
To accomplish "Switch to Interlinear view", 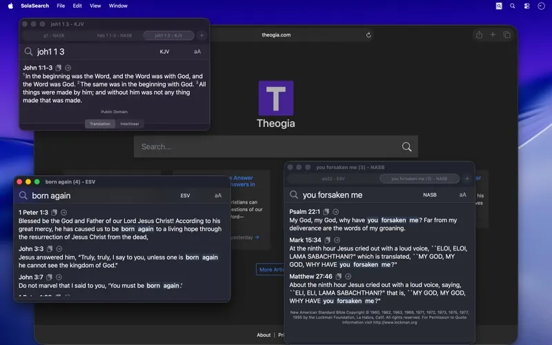I will point(130,124).
